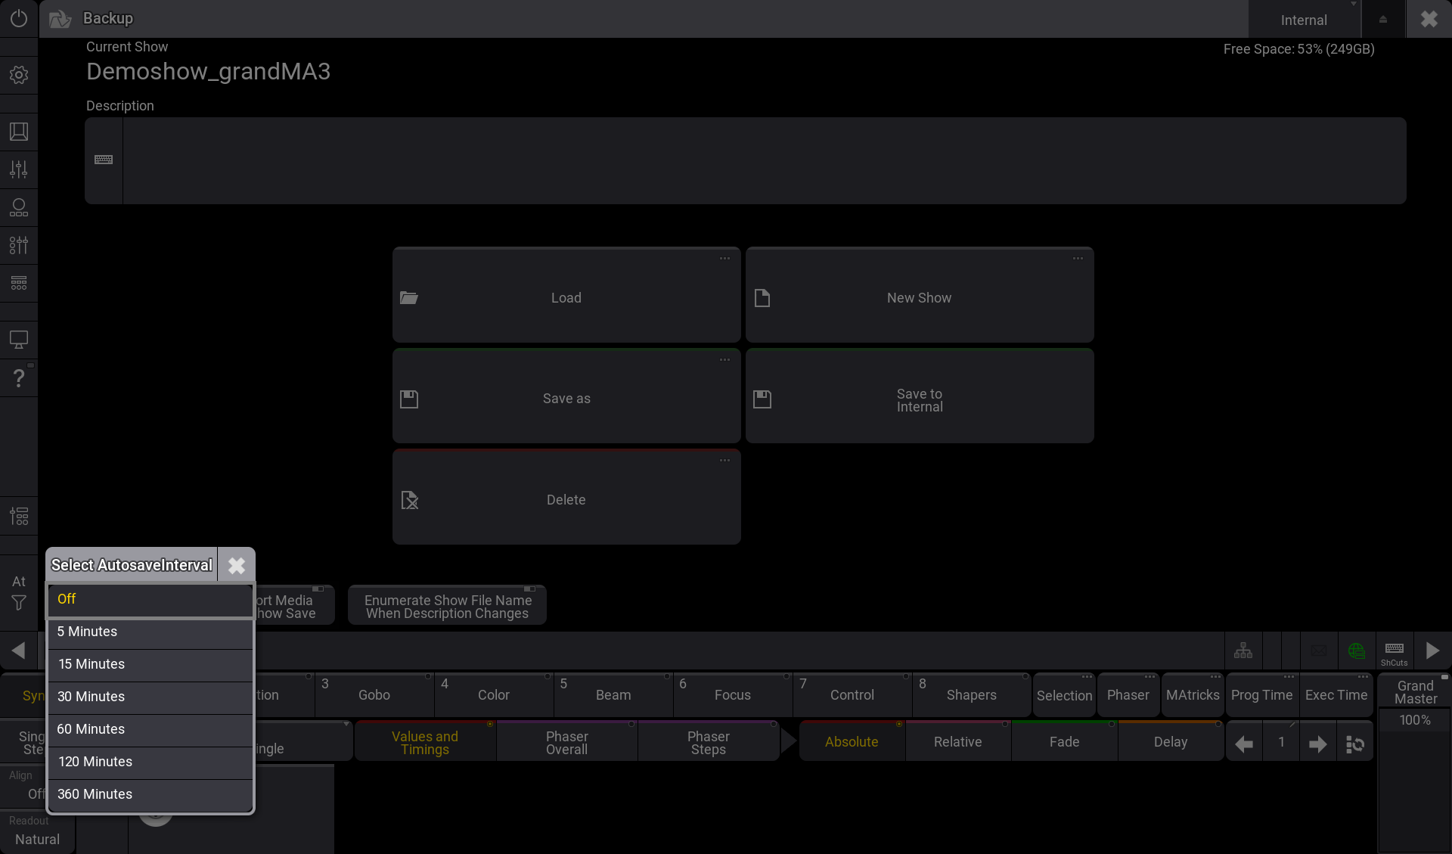Click the help question mark icon
The height and width of the screenshot is (854, 1452).
pyautogui.click(x=19, y=377)
